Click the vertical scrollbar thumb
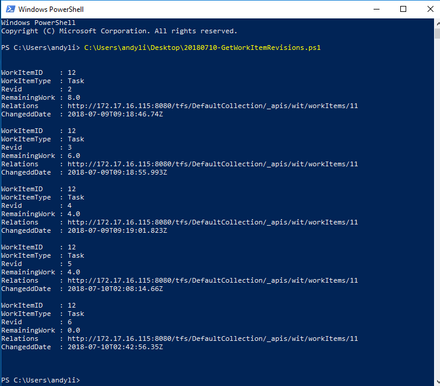440x386 pixels. (438, 33)
